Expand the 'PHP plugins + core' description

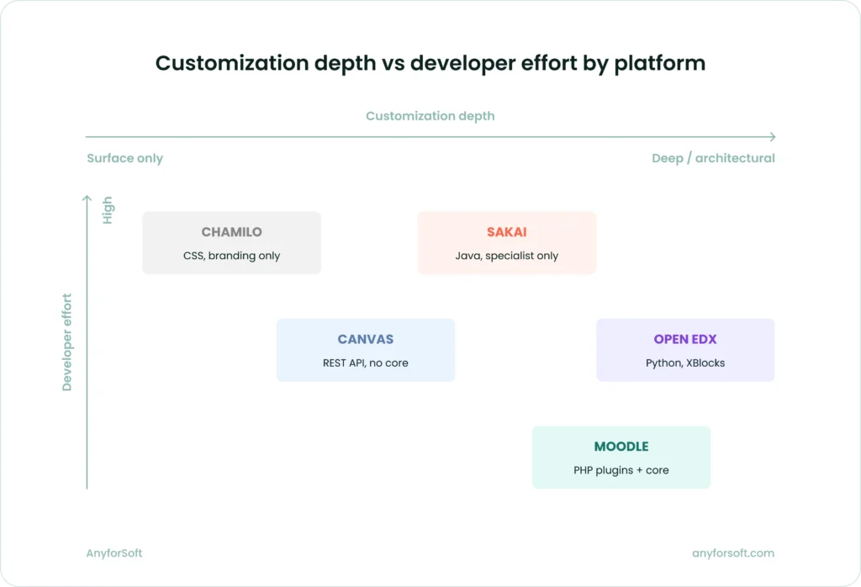[621, 470]
